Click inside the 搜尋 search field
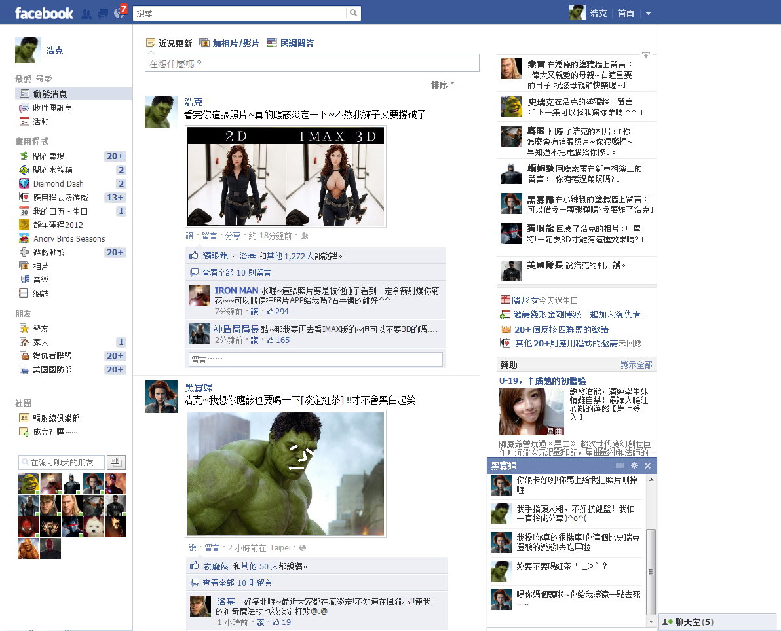The width and height of the screenshot is (781, 631). [x=240, y=13]
